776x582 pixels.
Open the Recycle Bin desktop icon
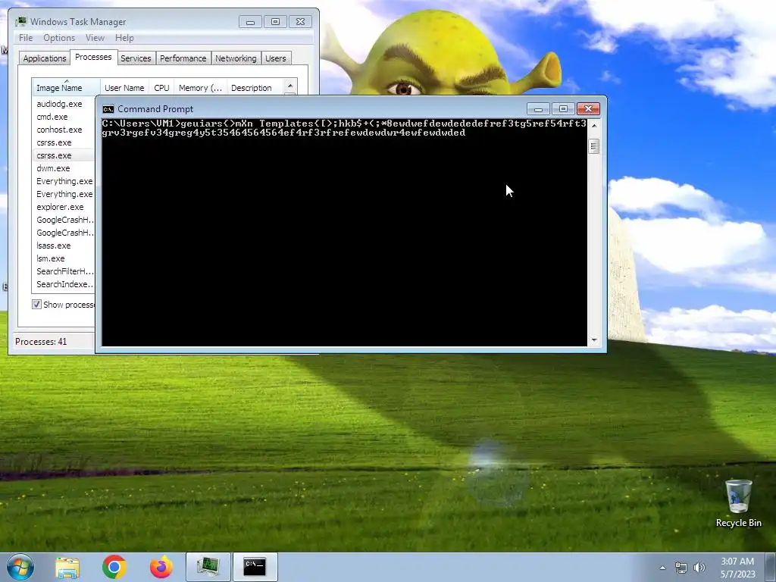pyautogui.click(x=738, y=504)
